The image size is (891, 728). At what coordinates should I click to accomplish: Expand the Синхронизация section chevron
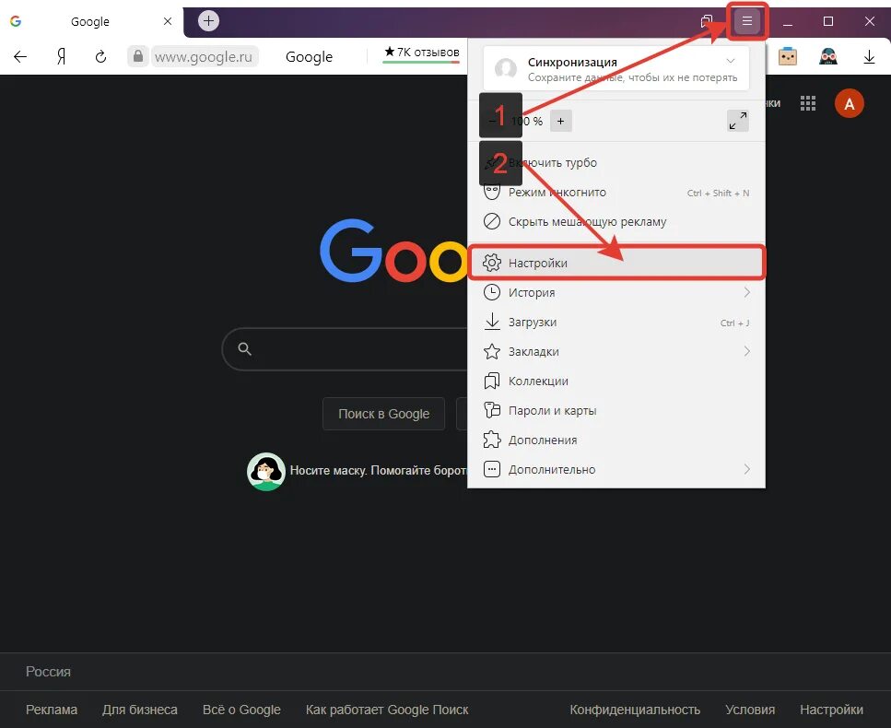coord(731,62)
